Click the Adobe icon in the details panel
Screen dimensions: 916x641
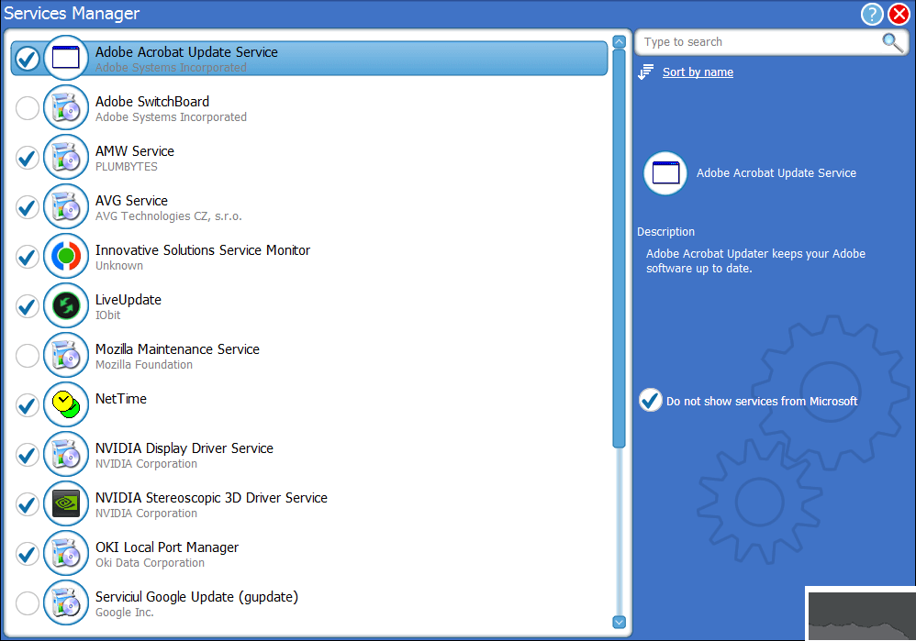(x=665, y=172)
